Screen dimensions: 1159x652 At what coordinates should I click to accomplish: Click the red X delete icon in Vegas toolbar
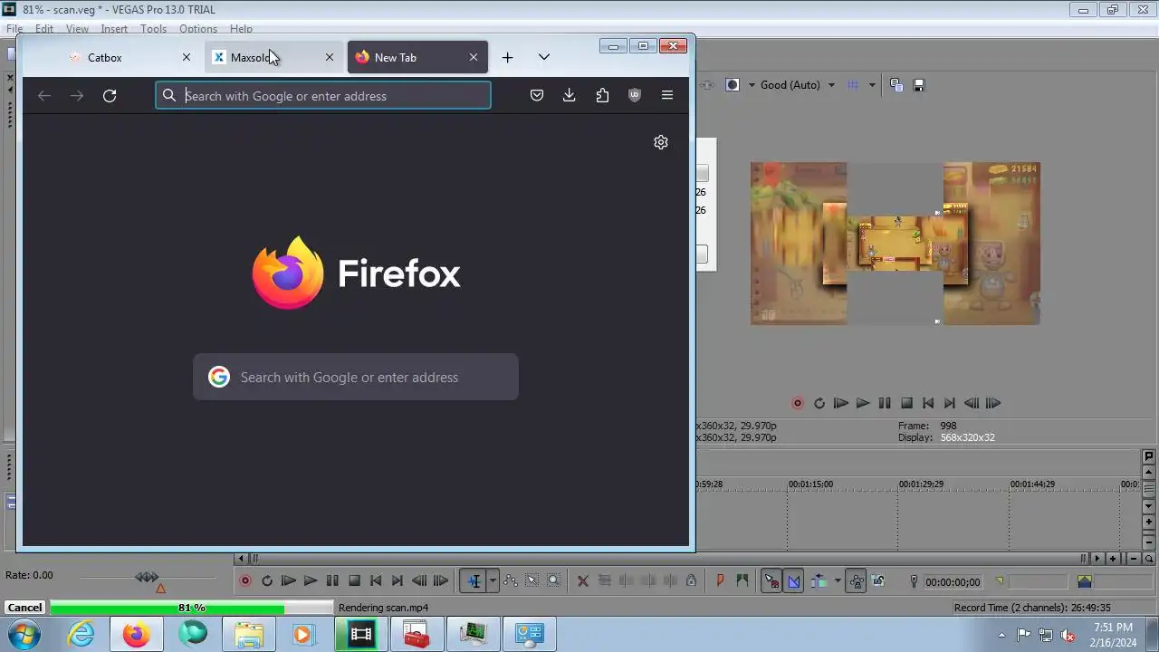583,581
